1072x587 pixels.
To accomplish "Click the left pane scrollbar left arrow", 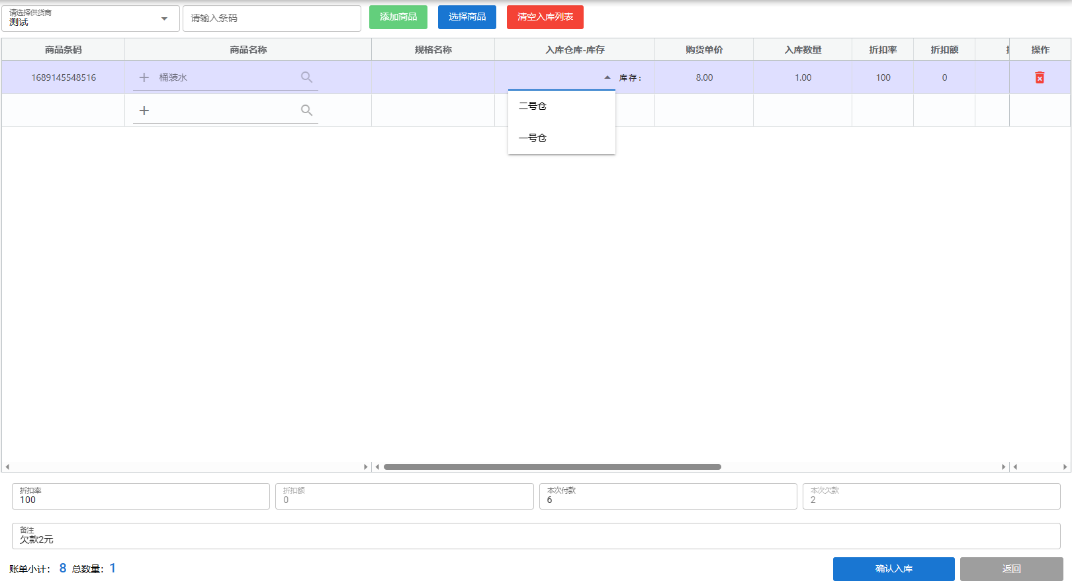I will (7, 467).
